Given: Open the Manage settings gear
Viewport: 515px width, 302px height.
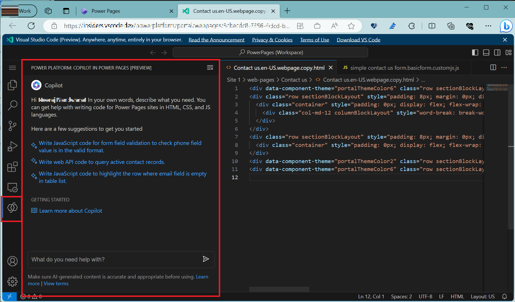Looking at the screenshot, I should coord(12,282).
